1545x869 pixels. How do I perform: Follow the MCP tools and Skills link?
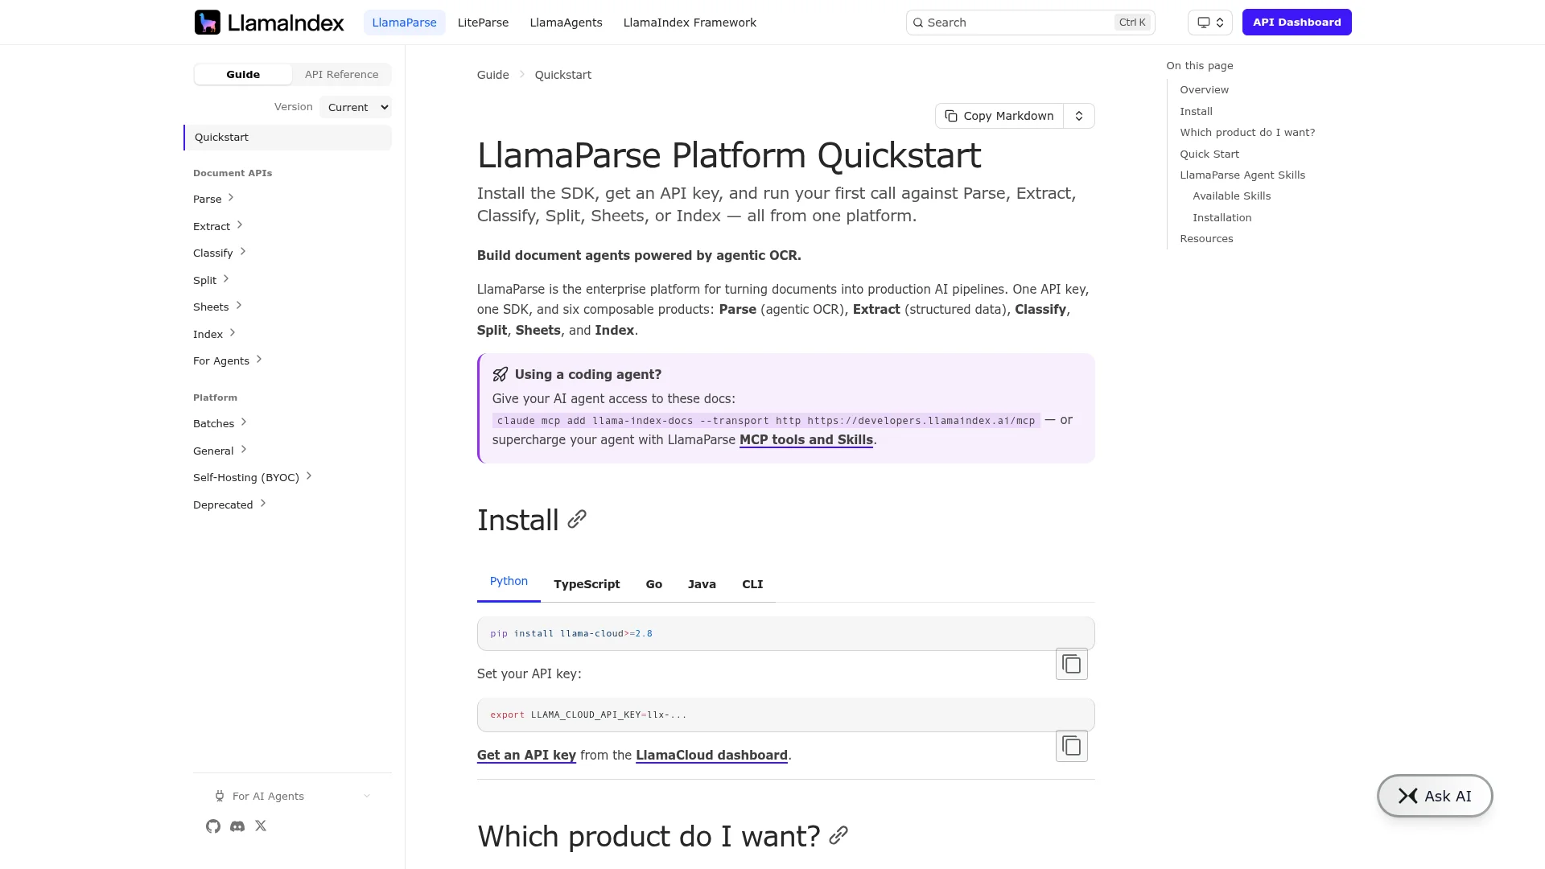click(x=805, y=440)
